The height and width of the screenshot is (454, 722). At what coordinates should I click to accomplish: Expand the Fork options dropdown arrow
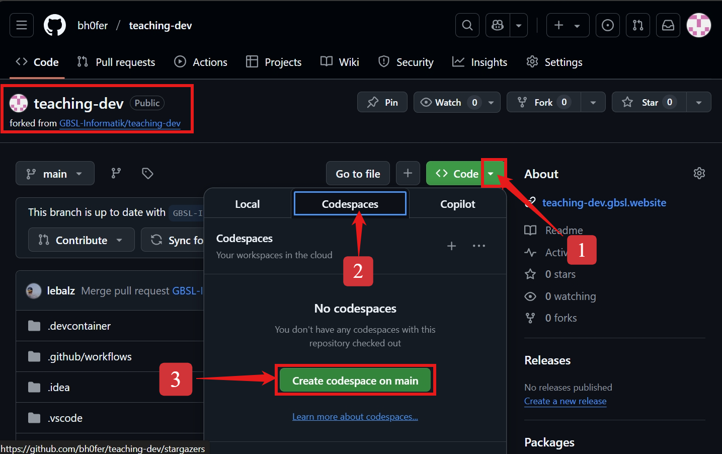593,102
